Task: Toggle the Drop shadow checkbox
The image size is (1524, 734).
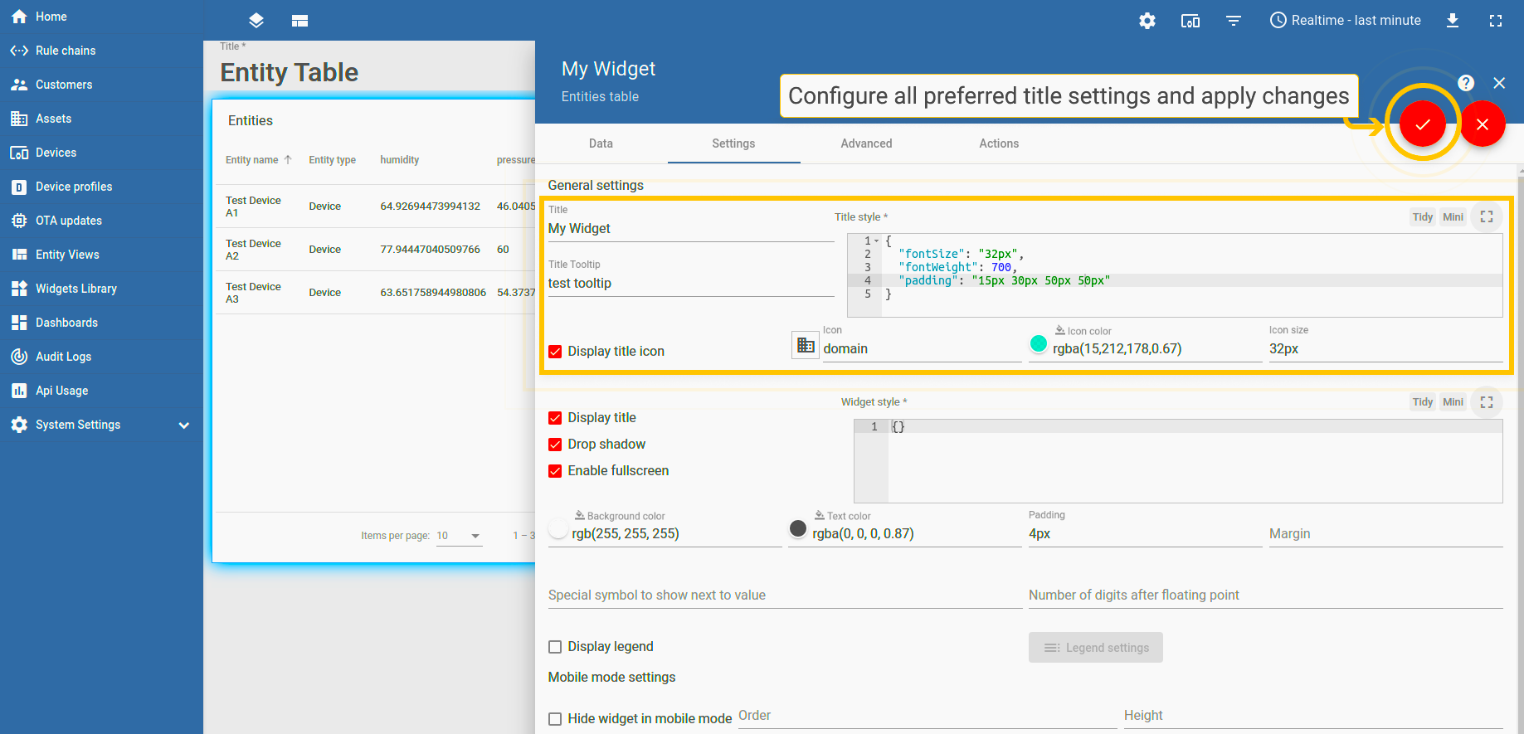Action: (x=555, y=445)
